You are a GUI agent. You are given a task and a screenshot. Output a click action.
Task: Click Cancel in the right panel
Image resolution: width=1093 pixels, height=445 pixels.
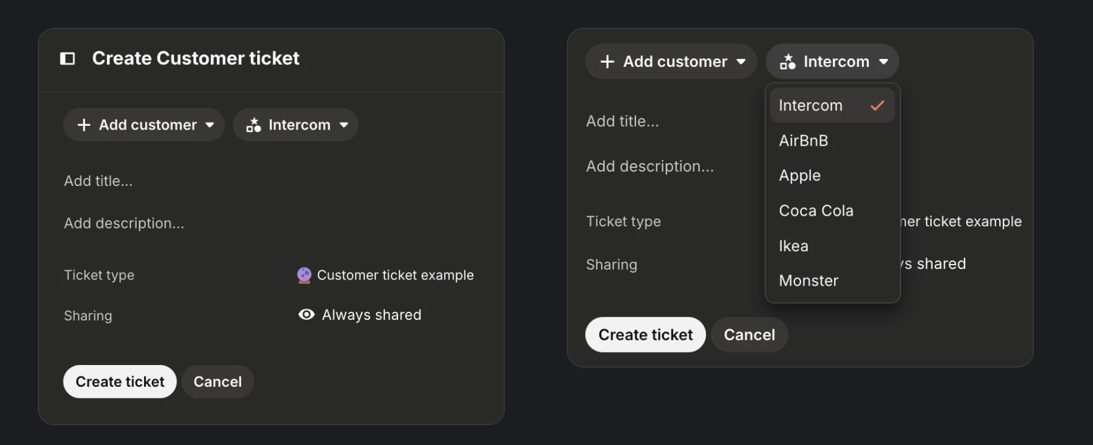(x=750, y=335)
